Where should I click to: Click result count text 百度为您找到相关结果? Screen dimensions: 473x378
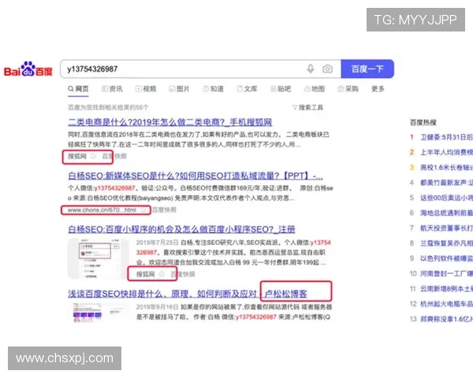[x=108, y=107]
